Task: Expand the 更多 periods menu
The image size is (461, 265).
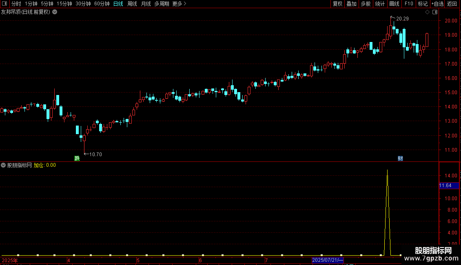Action: pyautogui.click(x=179, y=4)
